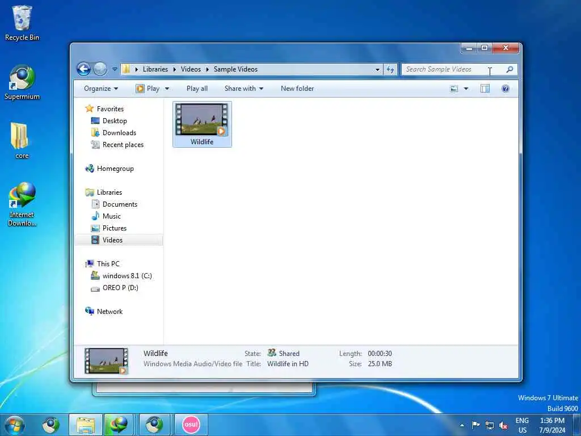Select Libraries in the address breadcrumb

coord(155,69)
